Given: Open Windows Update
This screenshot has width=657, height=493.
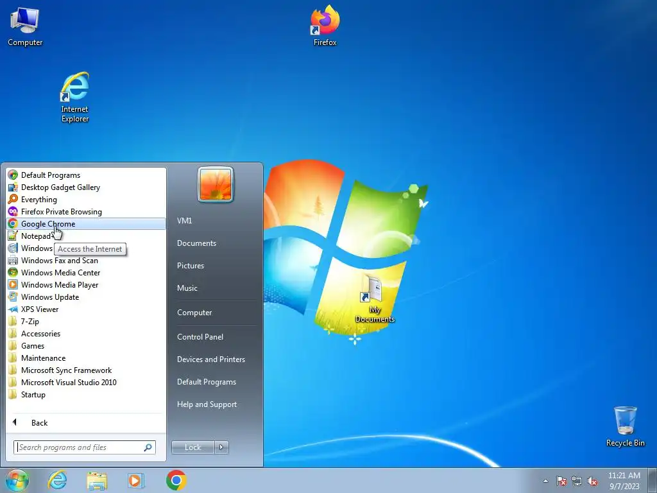Looking at the screenshot, I should click(86, 297).
